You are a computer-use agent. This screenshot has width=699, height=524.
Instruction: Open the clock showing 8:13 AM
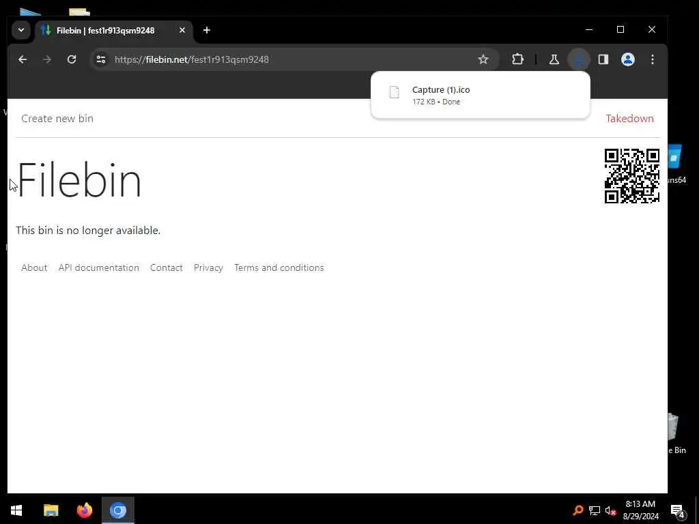(640, 510)
